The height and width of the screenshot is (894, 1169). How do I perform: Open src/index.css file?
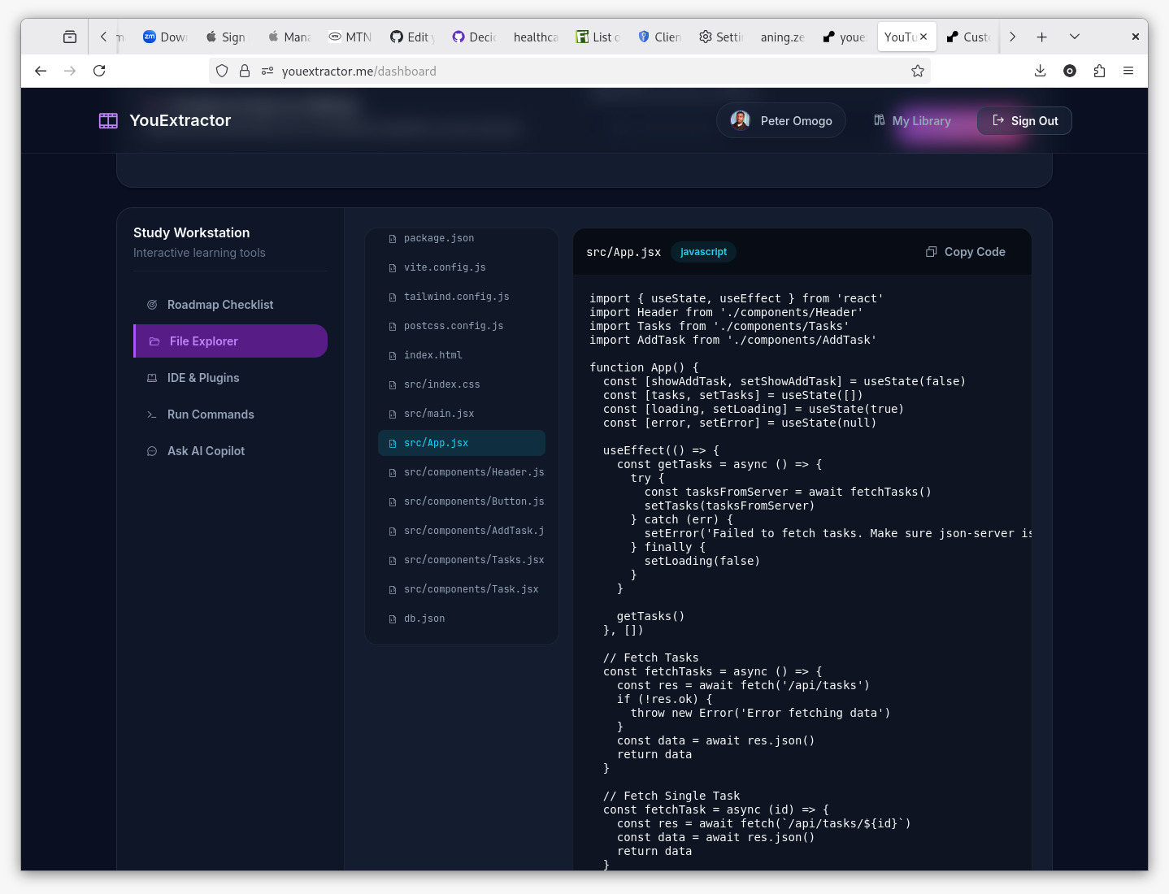click(x=462, y=384)
